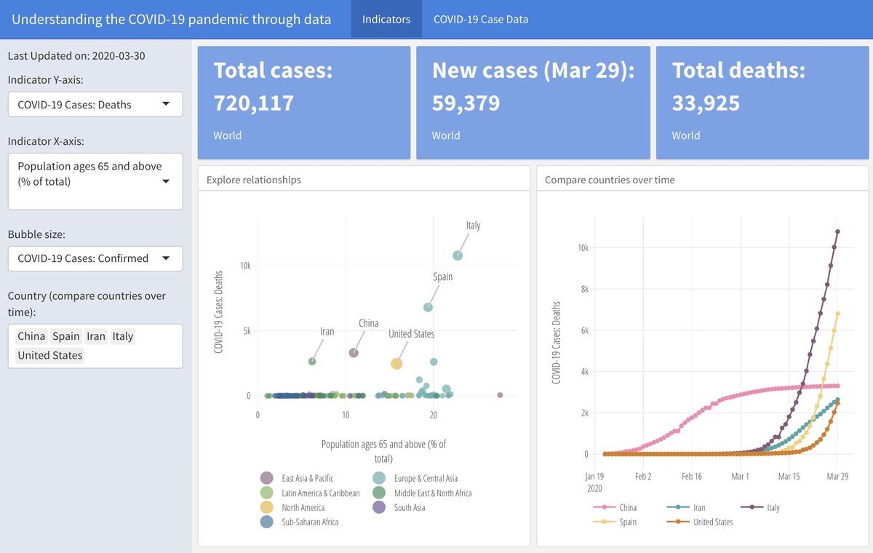Click the Italy label in scatter plot
The image size is (873, 553).
pyautogui.click(x=474, y=226)
